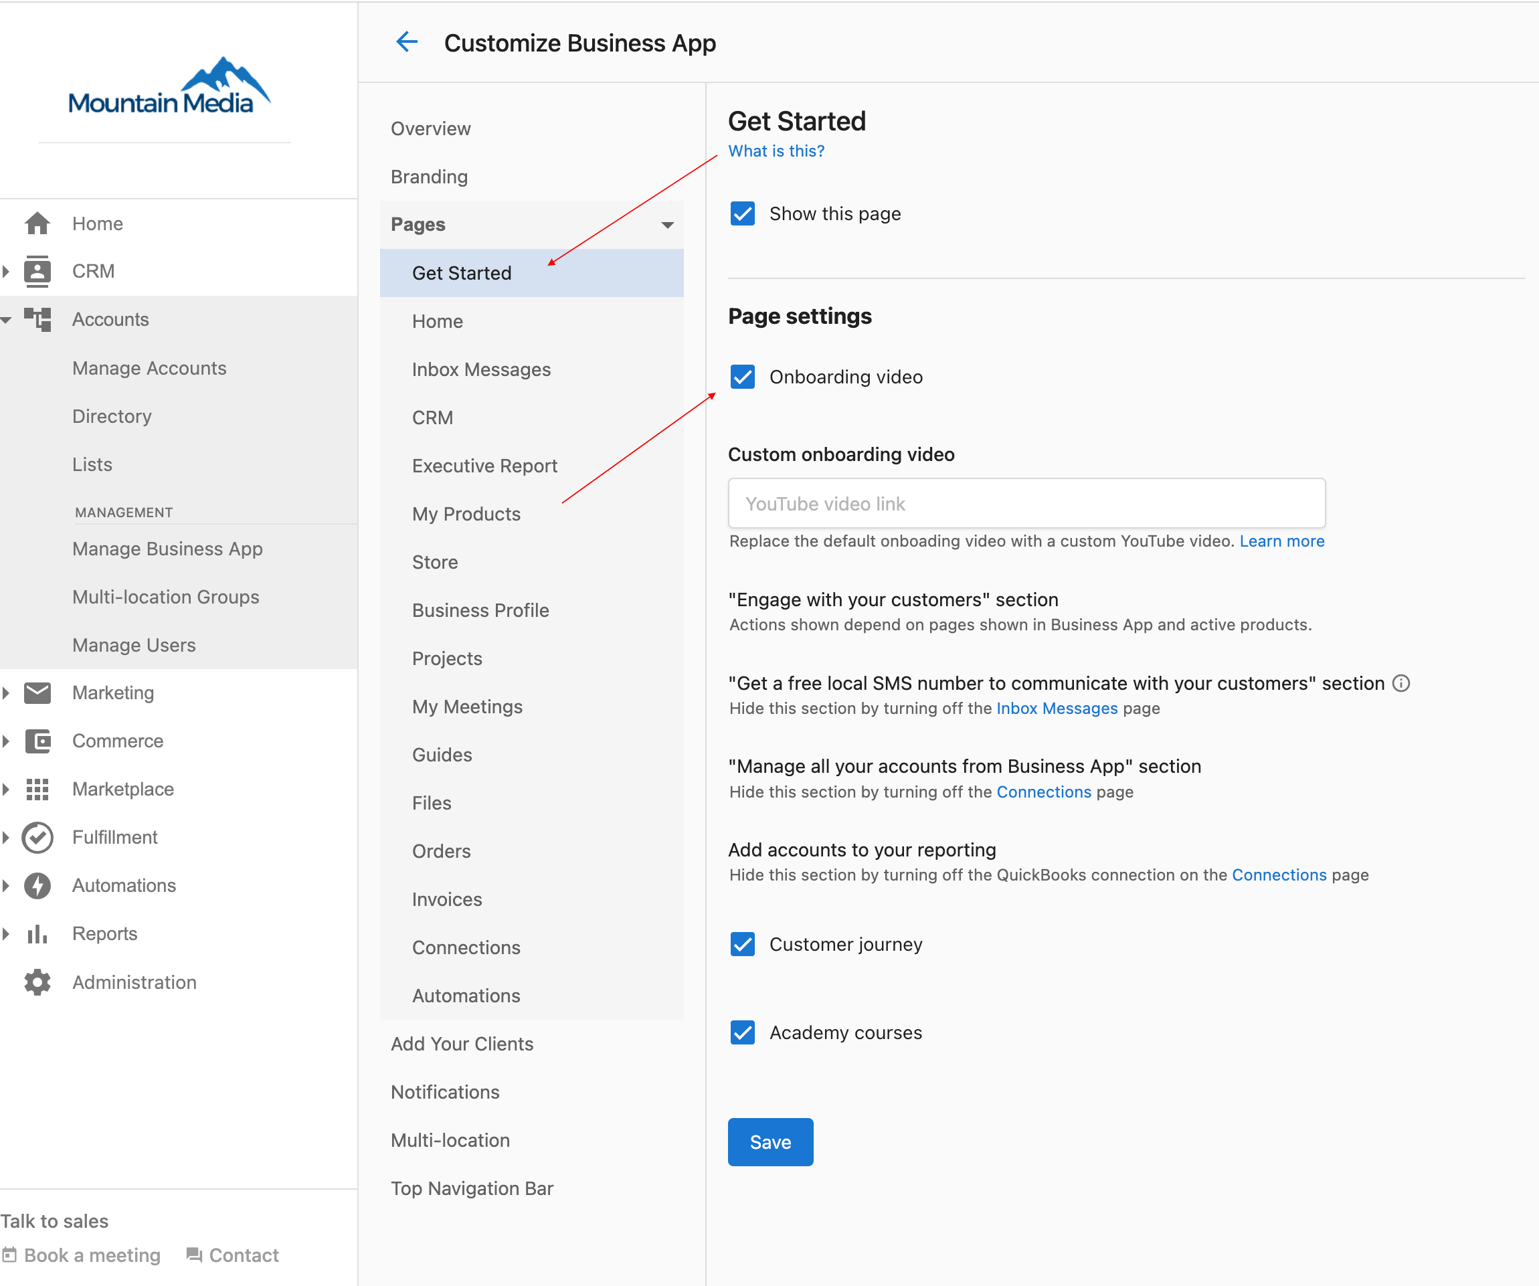Click the back arrow icon
The image size is (1539, 1286).
coord(407,43)
